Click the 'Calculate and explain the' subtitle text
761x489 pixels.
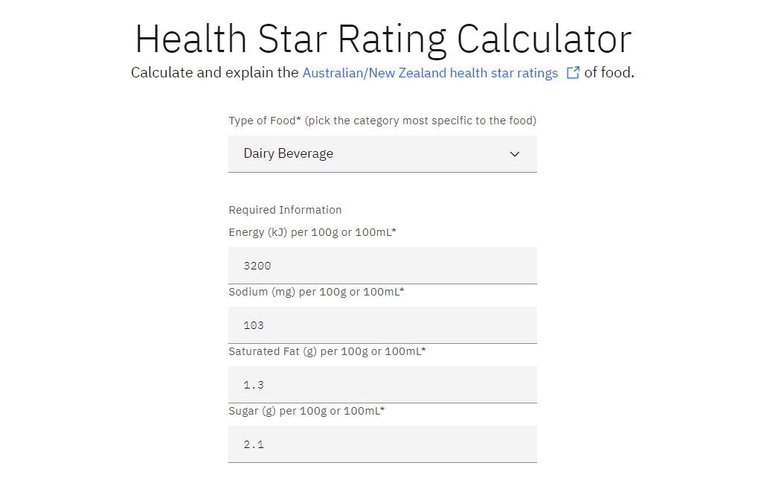pyautogui.click(x=214, y=73)
